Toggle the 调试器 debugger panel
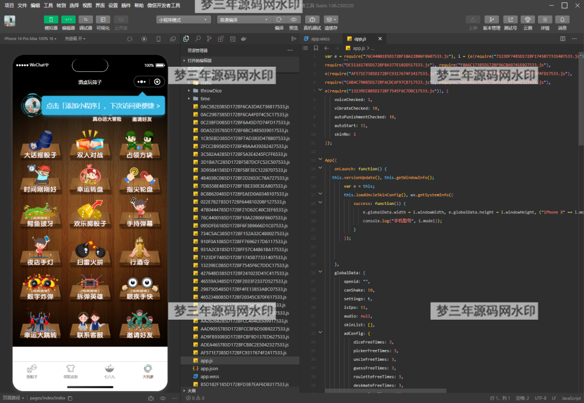The image size is (584, 403). [86, 20]
